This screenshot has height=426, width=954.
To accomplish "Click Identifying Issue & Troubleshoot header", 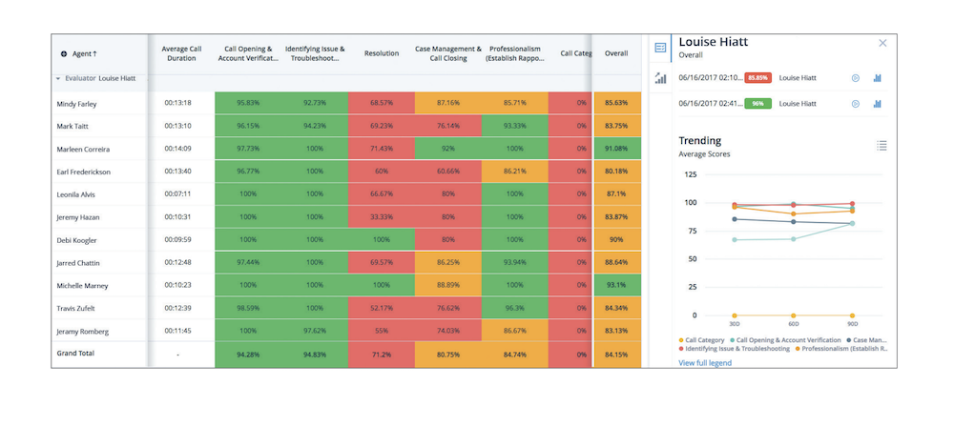I will point(315,53).
